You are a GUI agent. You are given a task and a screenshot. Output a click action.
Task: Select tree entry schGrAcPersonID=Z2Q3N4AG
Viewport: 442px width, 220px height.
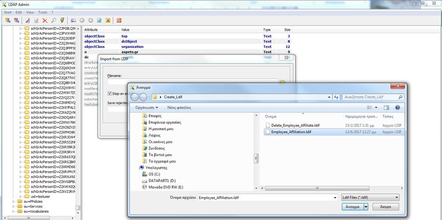tap(53, 43)
